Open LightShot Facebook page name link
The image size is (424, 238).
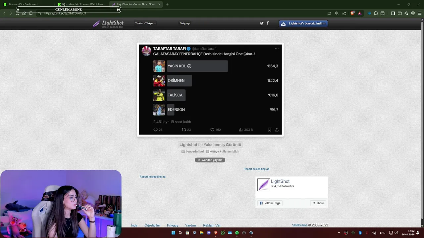click(x=280, y=181)
